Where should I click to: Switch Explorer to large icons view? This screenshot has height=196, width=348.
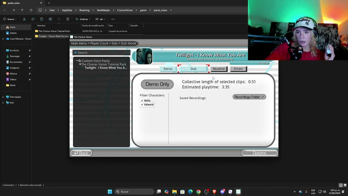point(344,185)
